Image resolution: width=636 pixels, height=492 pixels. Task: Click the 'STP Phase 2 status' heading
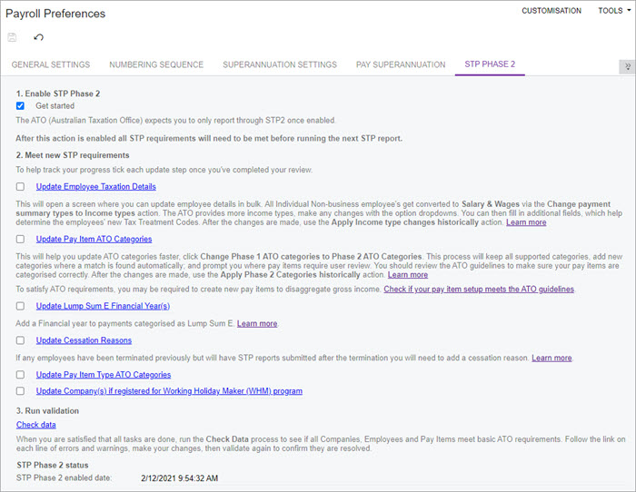53,466
